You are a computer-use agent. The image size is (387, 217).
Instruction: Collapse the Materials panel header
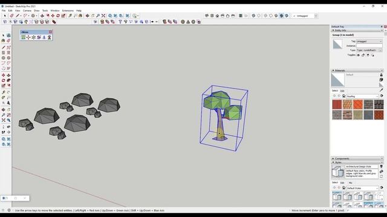(357, 71)
